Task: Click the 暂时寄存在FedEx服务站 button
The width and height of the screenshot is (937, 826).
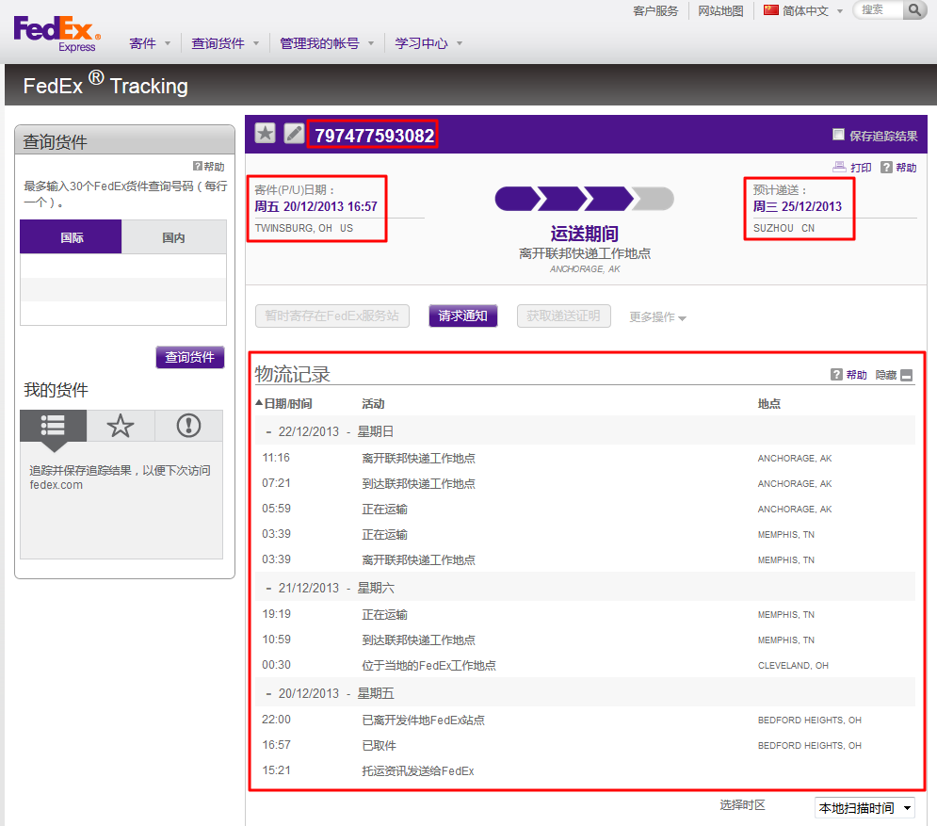Action: [332, 316]
